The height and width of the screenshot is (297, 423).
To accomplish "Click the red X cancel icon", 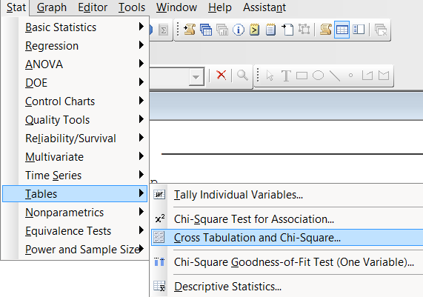I will click(x=222, y=75).
